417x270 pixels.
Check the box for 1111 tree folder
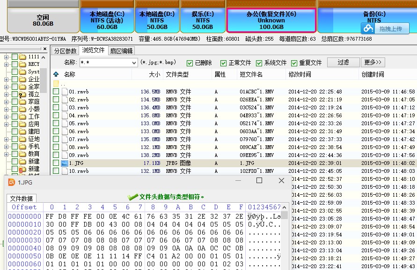pos(15,57)
